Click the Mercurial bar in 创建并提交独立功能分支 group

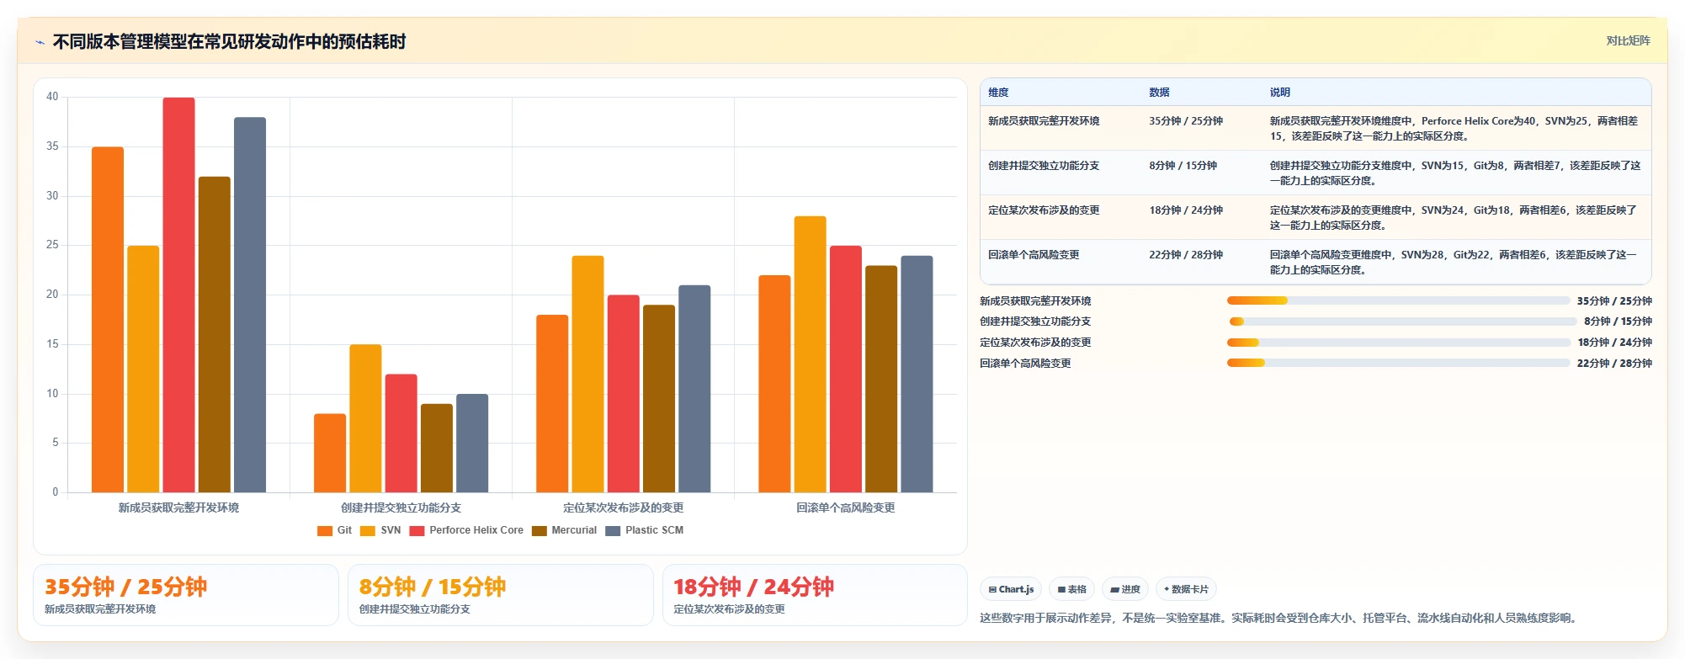click(x=437, y=448)
